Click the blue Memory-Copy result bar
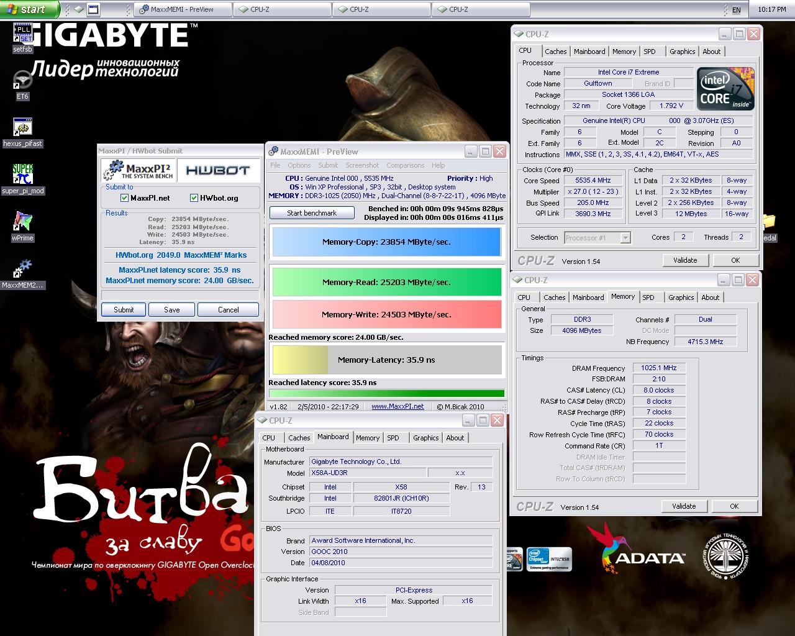 [386, 242]
